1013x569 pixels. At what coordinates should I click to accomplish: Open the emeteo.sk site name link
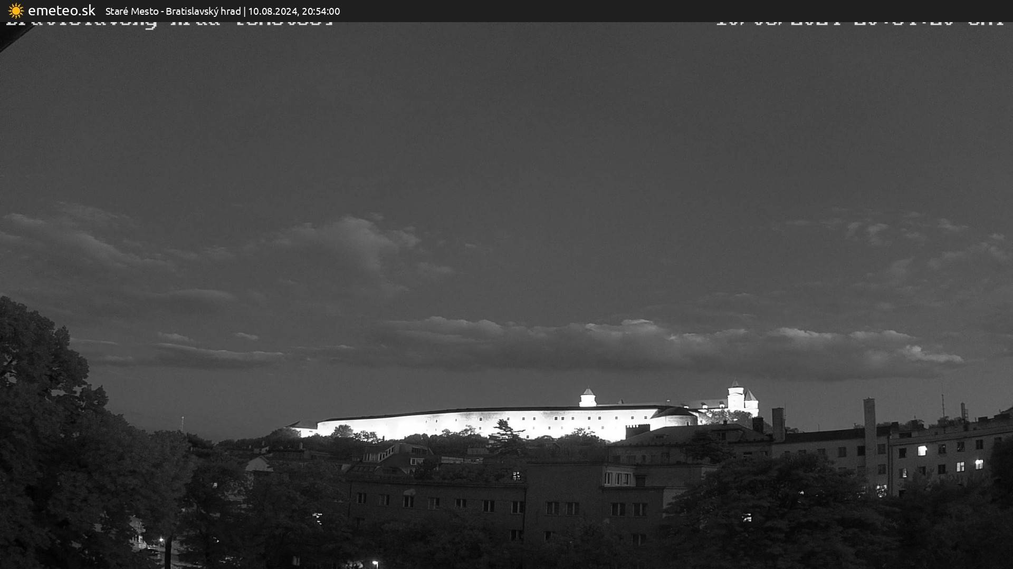coord(62,11)
